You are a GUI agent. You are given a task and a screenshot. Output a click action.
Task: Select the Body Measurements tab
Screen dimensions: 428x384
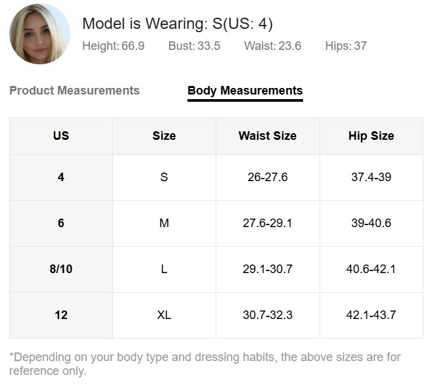(245, 91)
